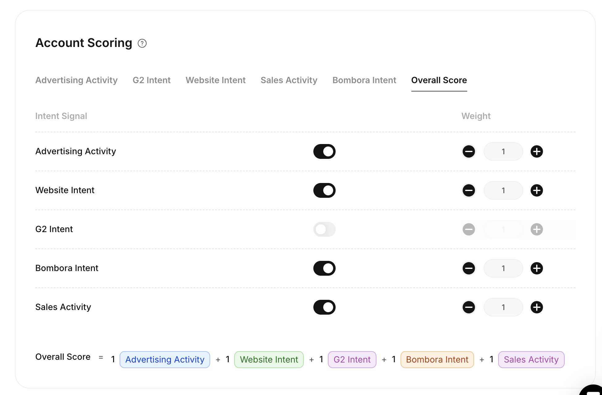Switch off Bombora Intent signal toggle
The image size is (602, 395).
[x=324, y=268]
